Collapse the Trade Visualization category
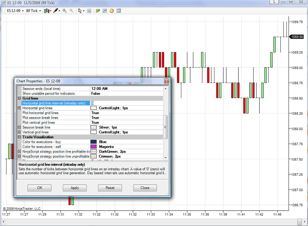 [19, 137]
